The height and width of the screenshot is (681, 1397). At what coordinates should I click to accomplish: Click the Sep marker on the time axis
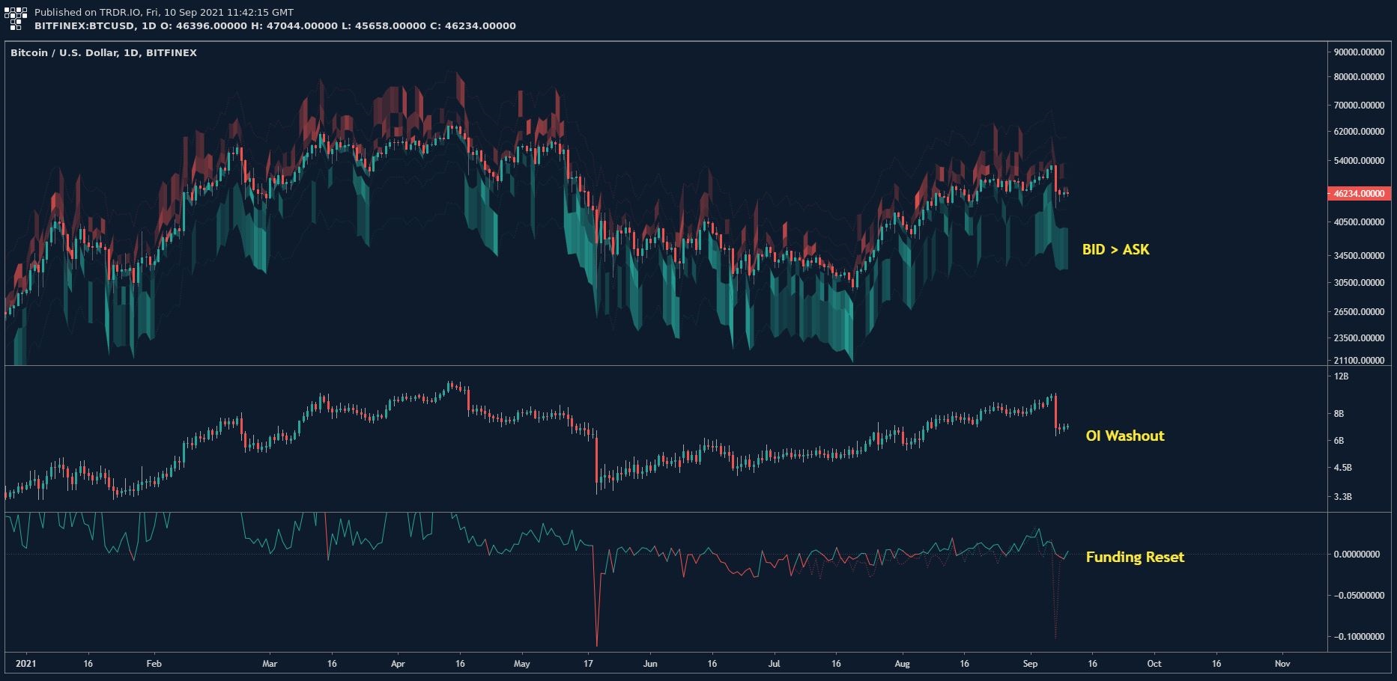click(x=1030, y=663)
